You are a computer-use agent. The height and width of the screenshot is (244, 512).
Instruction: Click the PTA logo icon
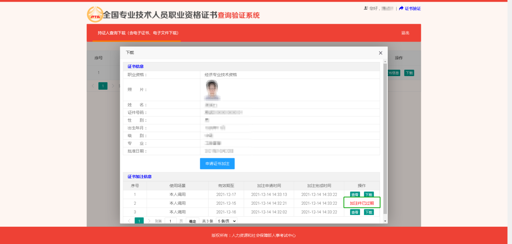(94, 13)
